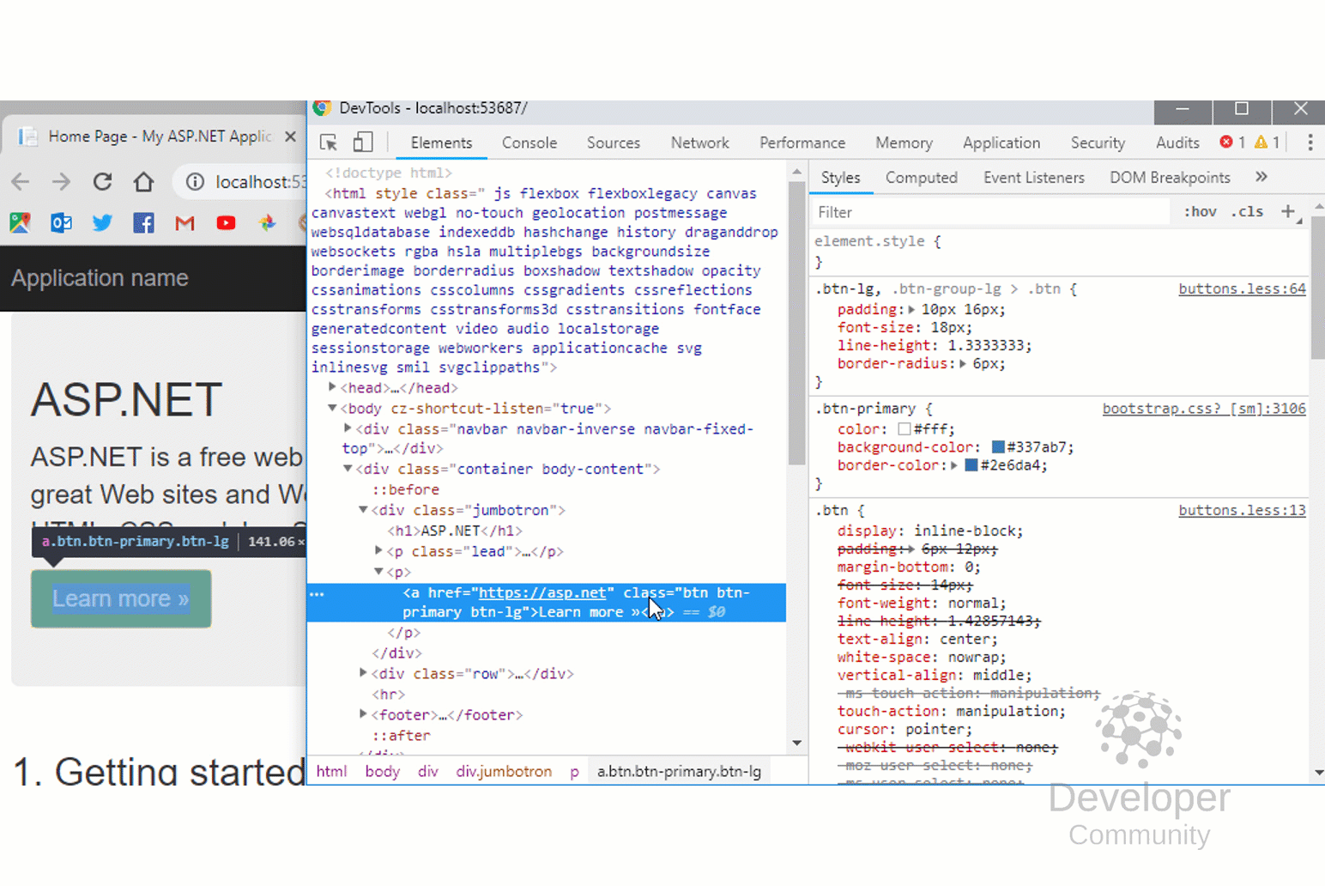
Task: Switch to the Console tab
Action: tap(529, 143)
